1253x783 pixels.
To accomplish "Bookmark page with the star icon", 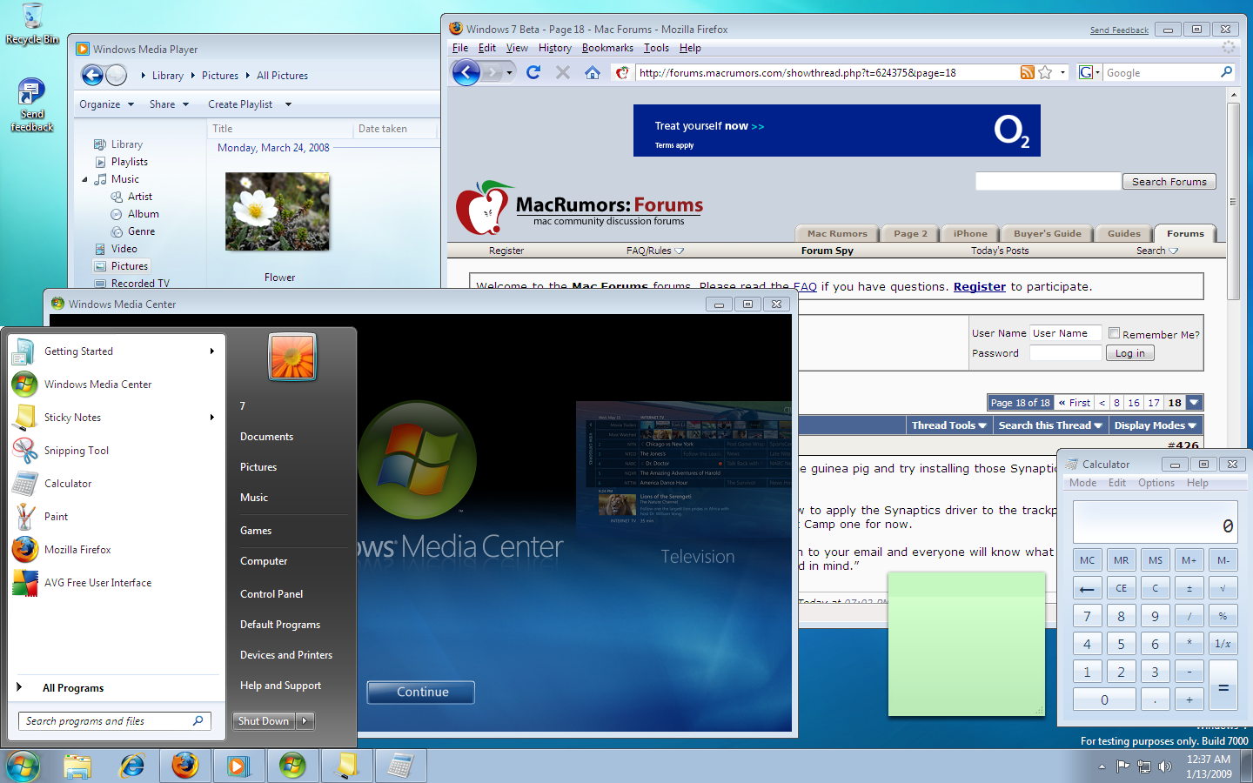I will click(x=1045, y=72).
